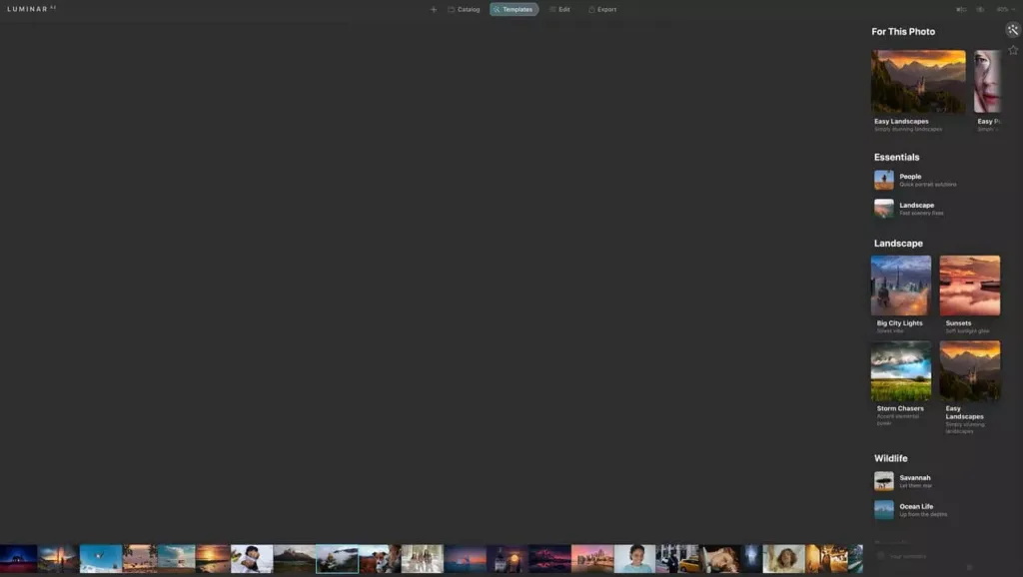
Task: Choose the Easy Landscapes thumbnail under For This Photo
Action: [x=918, y=82]
